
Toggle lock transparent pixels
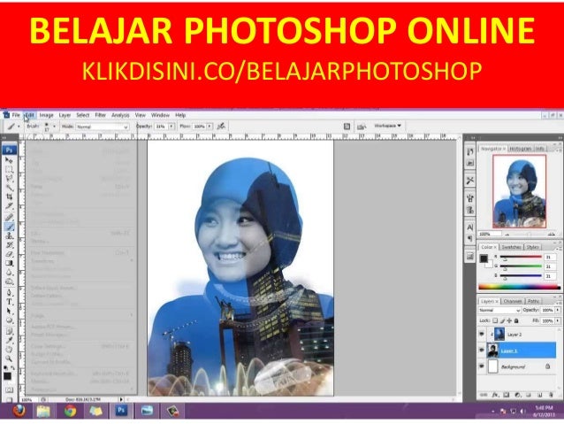point(495,320)
